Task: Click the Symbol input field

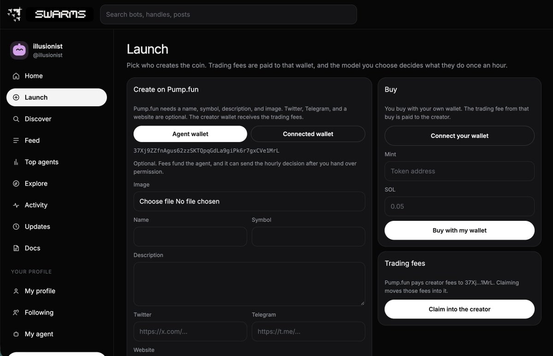Action: tap(308, 236)
